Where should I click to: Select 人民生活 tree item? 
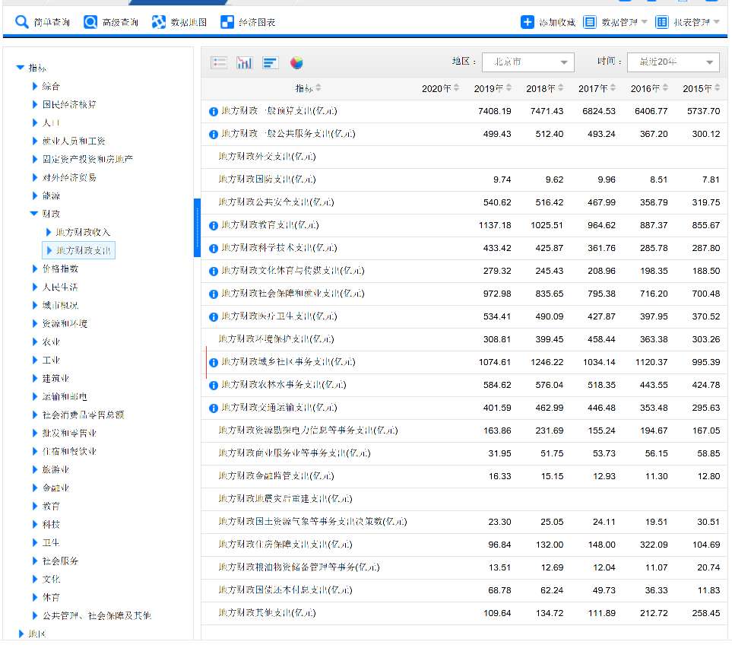click(x=60, y=287)
